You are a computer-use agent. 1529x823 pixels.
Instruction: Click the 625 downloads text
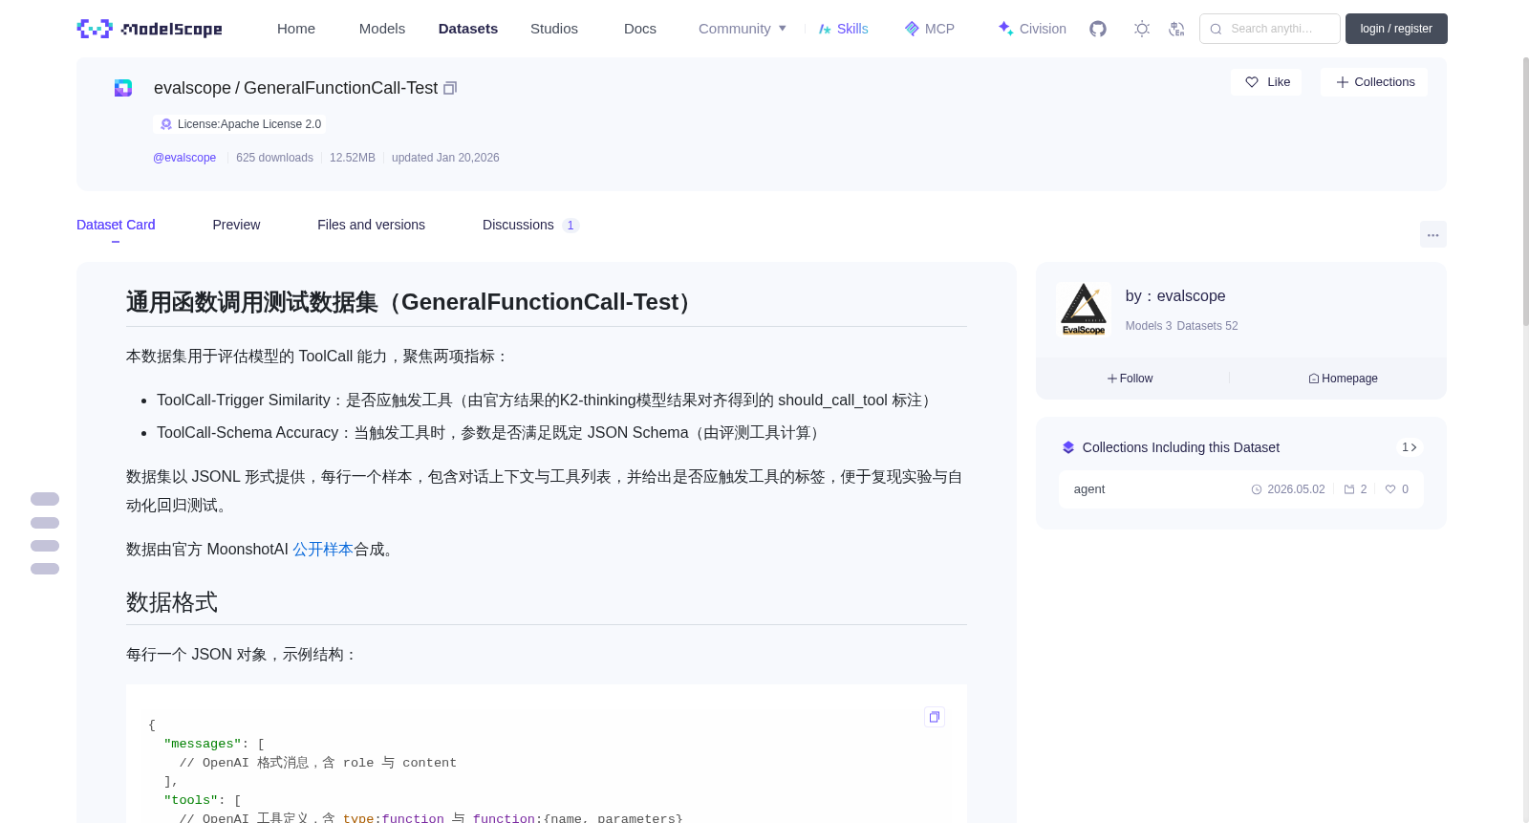tap(274, 158)
